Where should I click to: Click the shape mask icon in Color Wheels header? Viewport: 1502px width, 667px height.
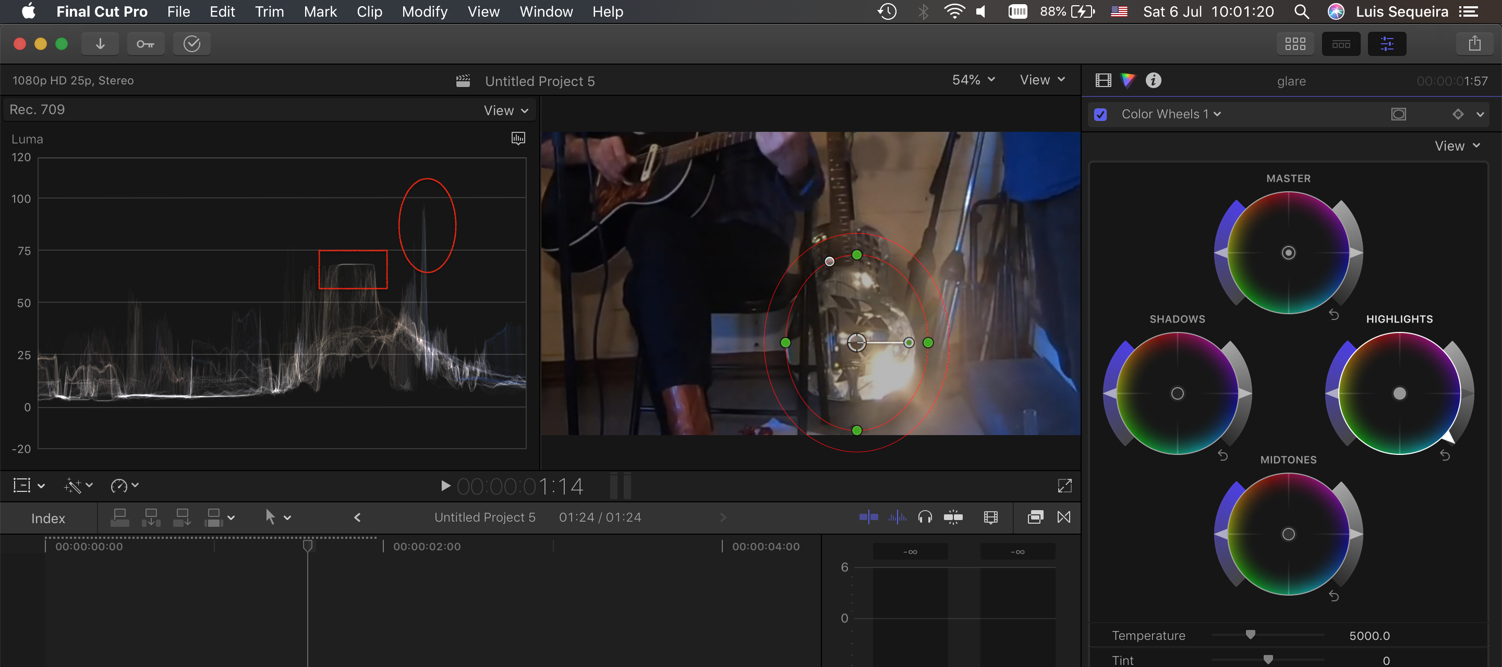tap(1398, 114)
